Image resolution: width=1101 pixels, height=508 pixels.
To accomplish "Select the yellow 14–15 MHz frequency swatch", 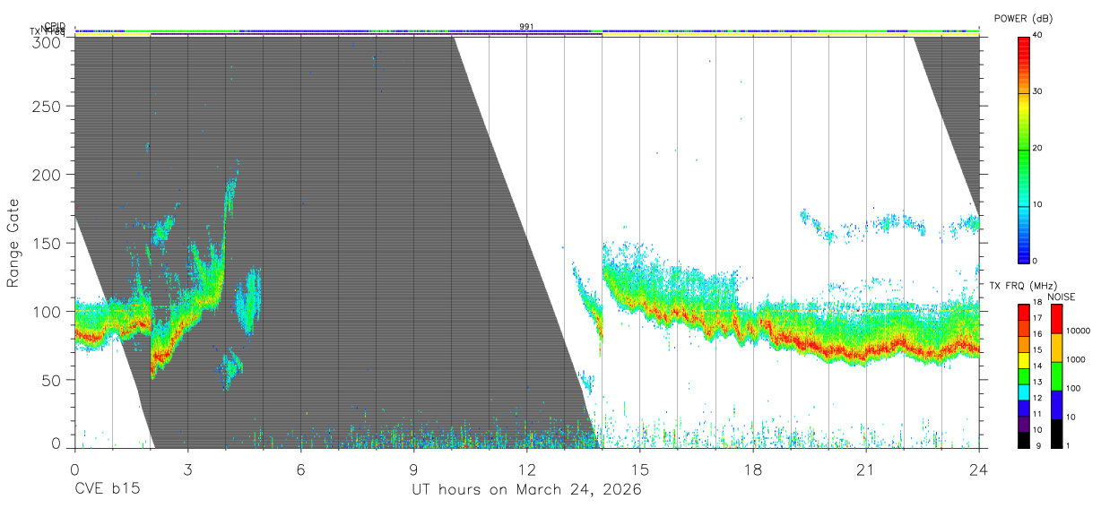I will tap(1023, 360).
